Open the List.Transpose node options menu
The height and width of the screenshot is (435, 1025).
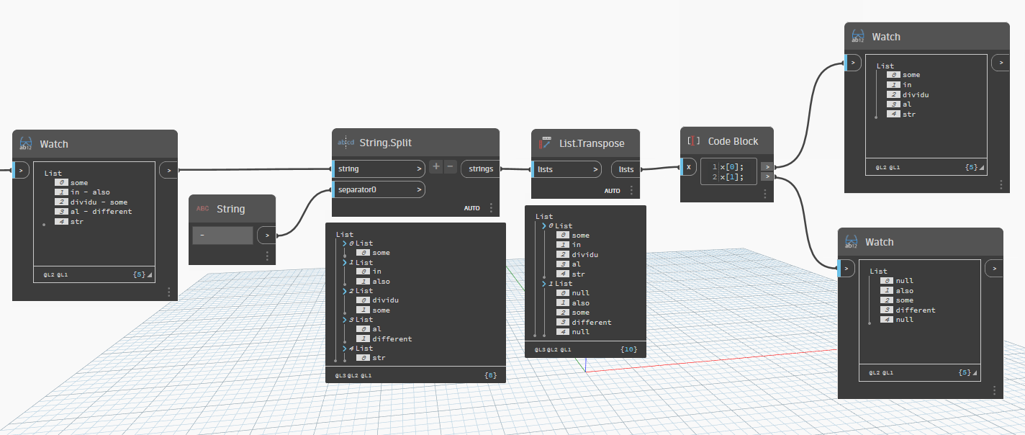pyautogui.click(x=631, y=190)
